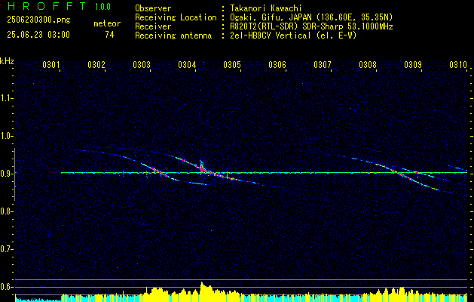Click the observer name Takanori Kawachi
The image size is (474, 302).
266,8
